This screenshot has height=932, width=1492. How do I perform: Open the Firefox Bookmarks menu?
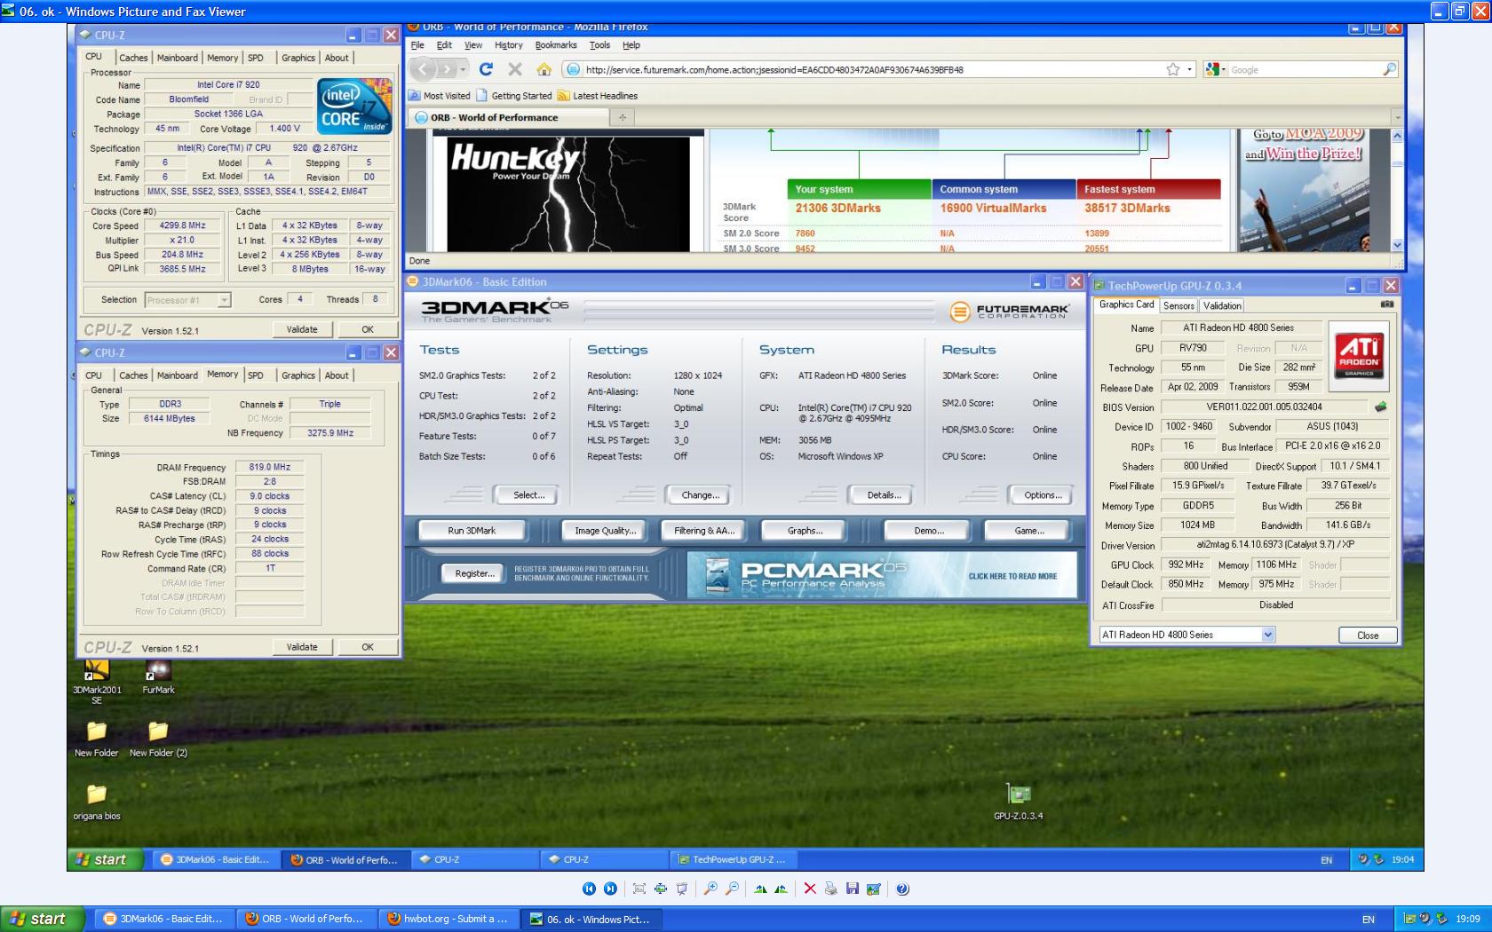556,45
